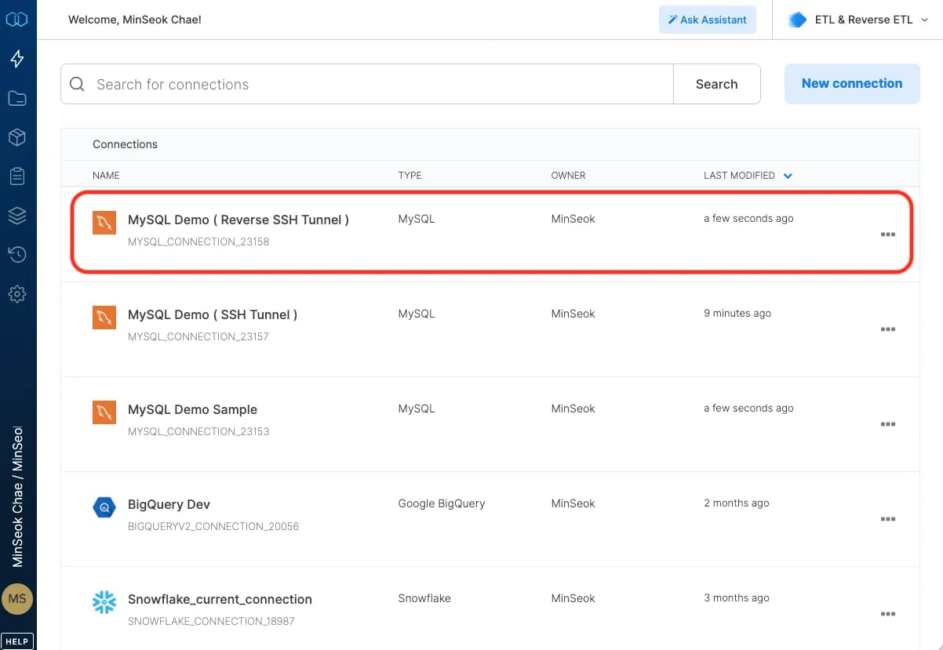This screenshot has width=943, height=650.
Task: Open the history clock sidebar icon
Action: tap(17, 254)
